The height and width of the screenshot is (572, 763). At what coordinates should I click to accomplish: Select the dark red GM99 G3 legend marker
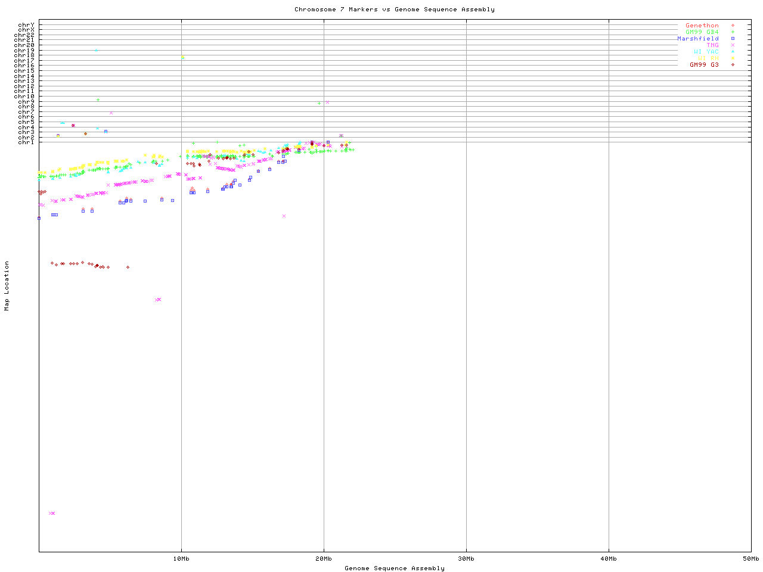pyautogui.click(x=733, y=65)
